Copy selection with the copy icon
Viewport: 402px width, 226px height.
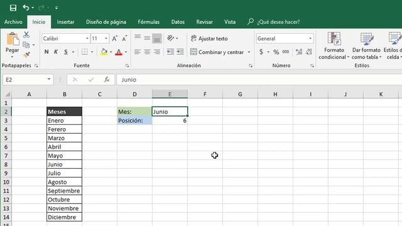[26, 45]
